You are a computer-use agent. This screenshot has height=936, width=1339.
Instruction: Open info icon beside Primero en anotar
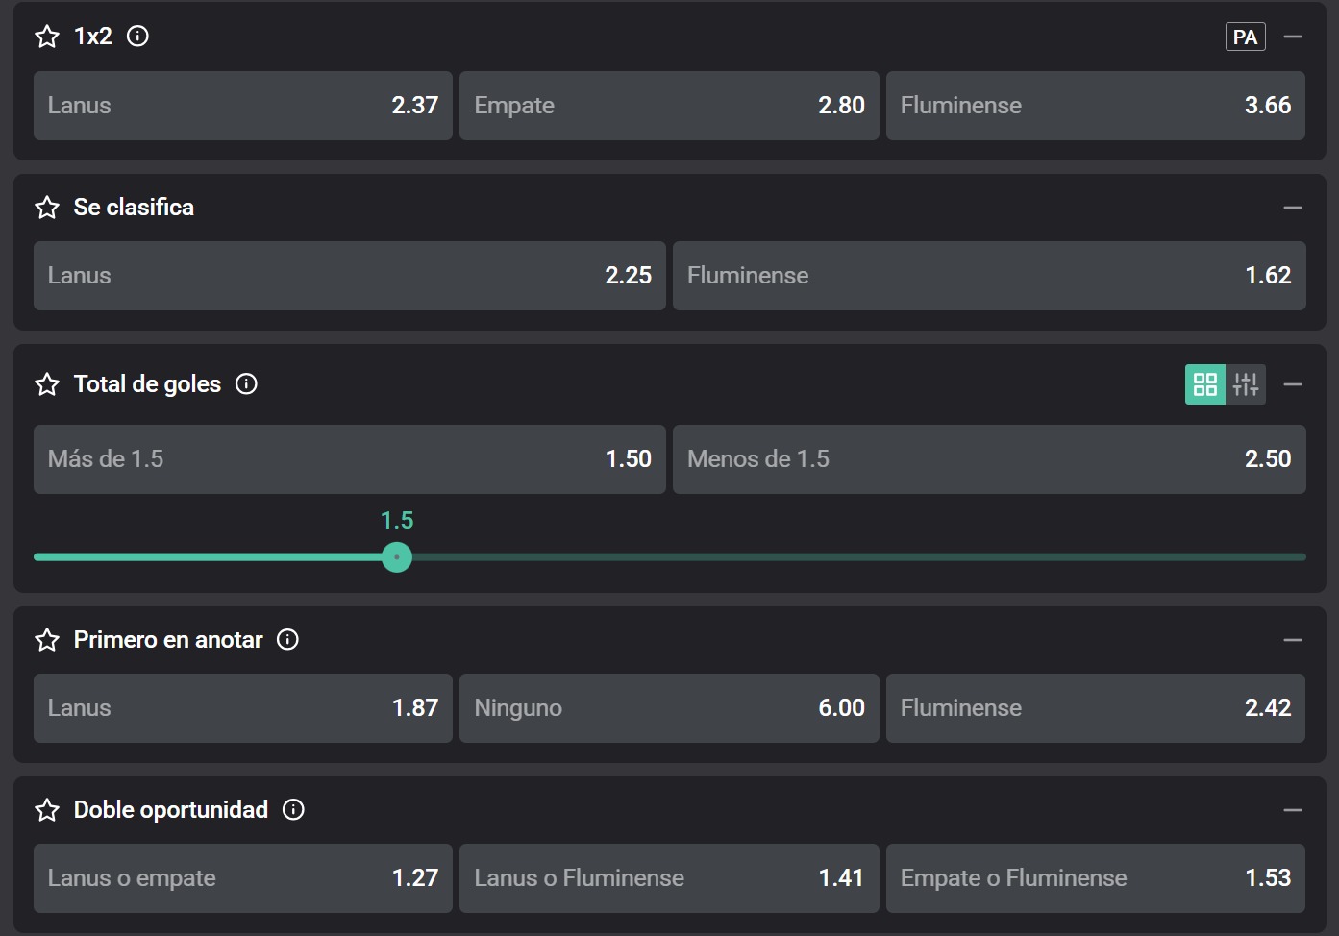(287, 639)
